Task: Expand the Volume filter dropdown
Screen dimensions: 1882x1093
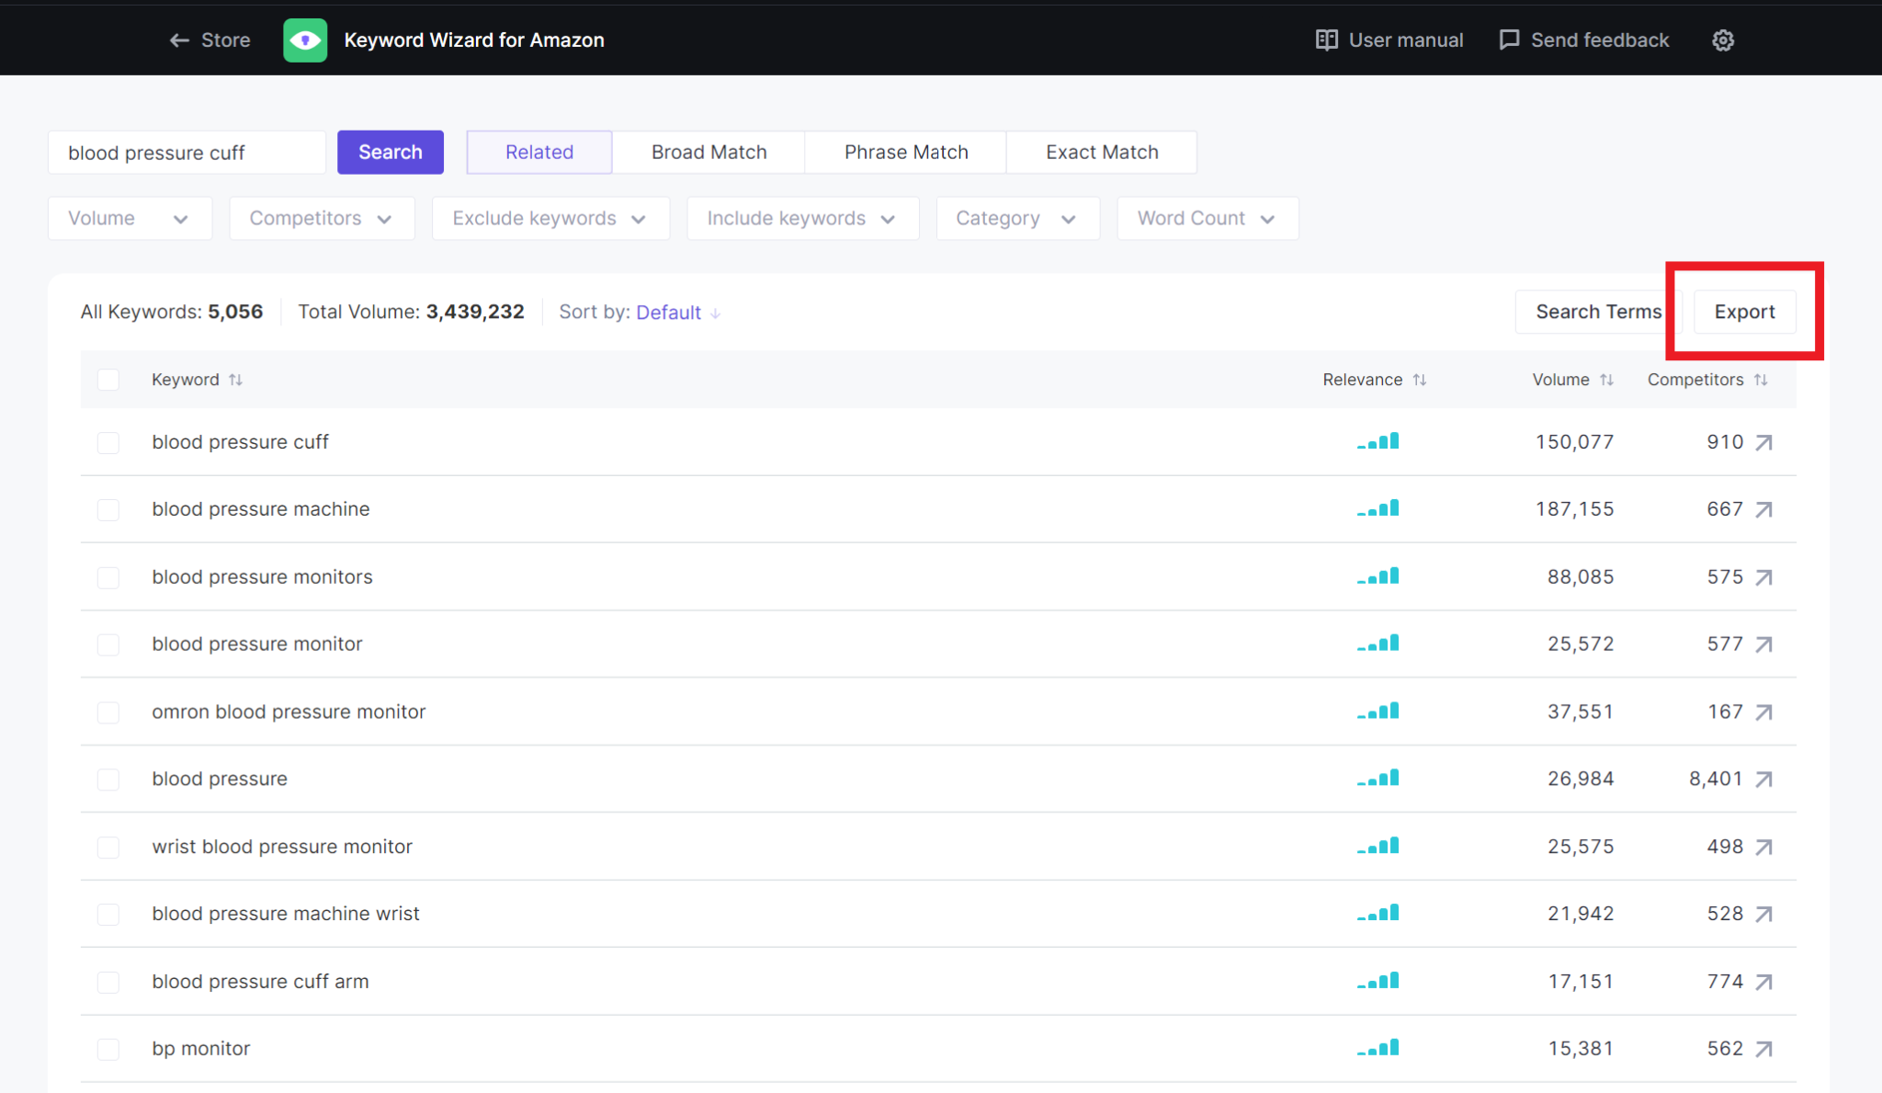Action: [x=130, y=219]
